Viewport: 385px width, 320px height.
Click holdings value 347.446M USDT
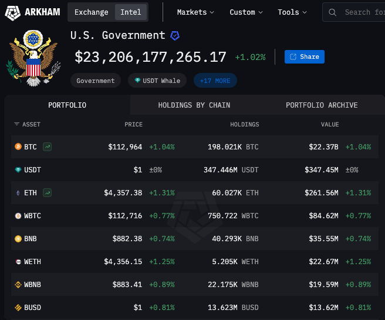pos(231,170)
